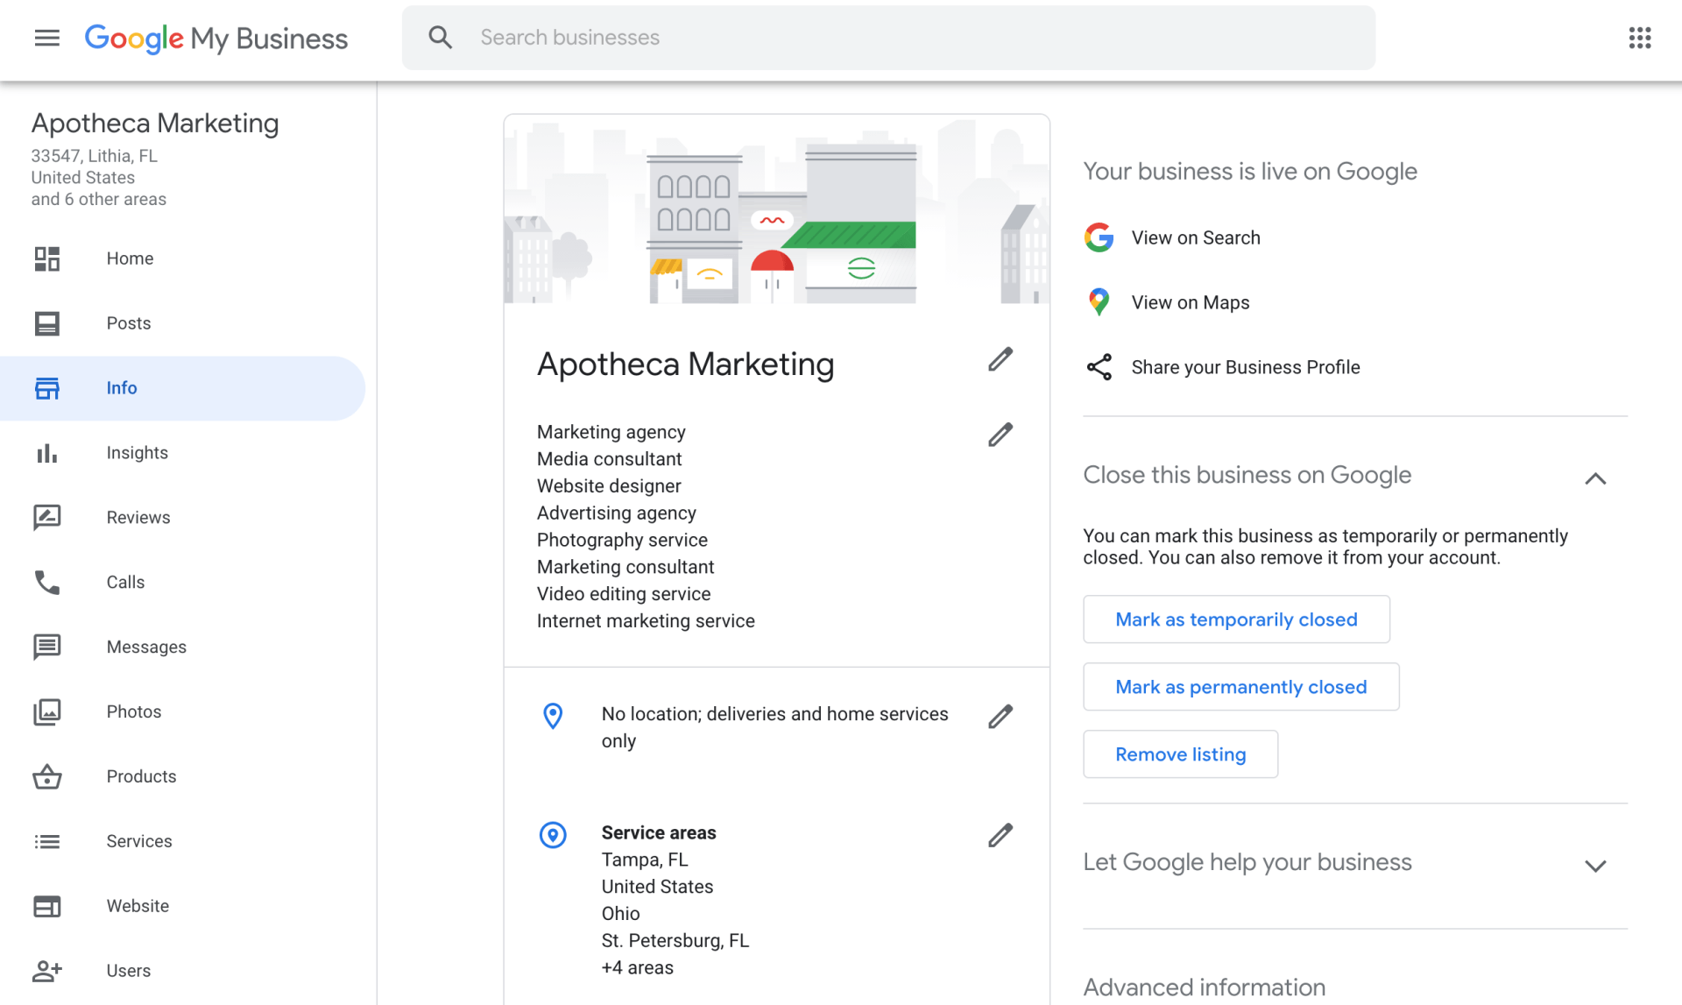
Task: Click Apotheca Marketing sidebar title
Action: pyautogui.click(x=155, y=124)
